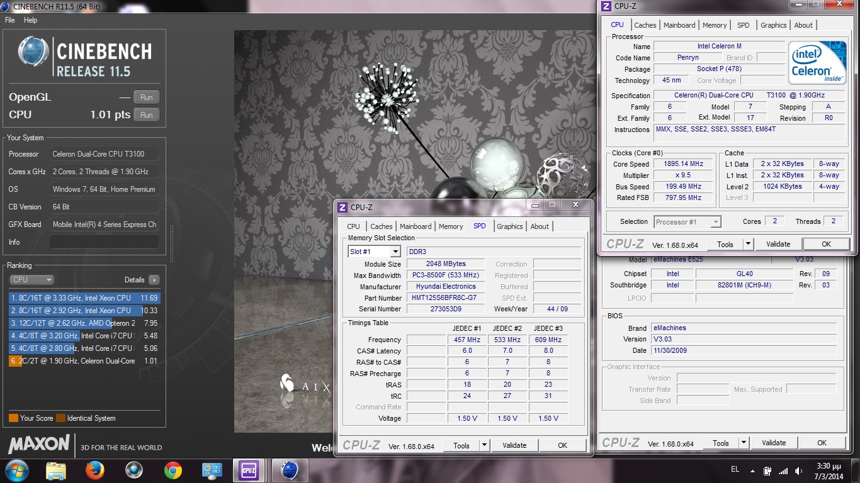Switch to Cinebench via its taskbar button
Viewport: 860px width, 483px height.
pyautogui.click(x=290, y=470)
